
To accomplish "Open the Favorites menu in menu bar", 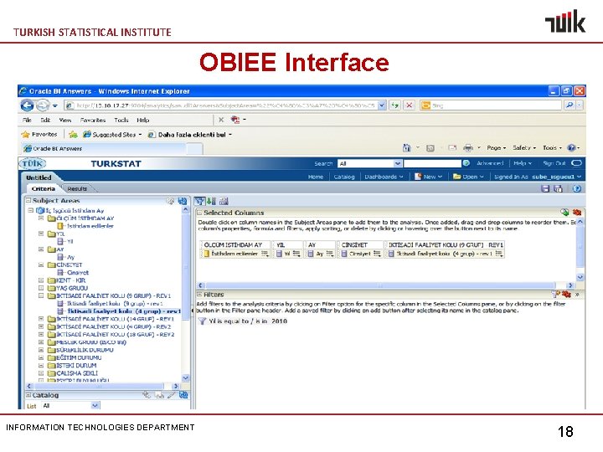I will click(x=93, y=120).
